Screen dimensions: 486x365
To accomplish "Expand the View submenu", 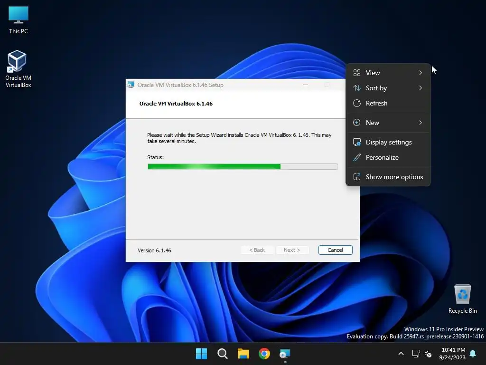I will 388,73.
